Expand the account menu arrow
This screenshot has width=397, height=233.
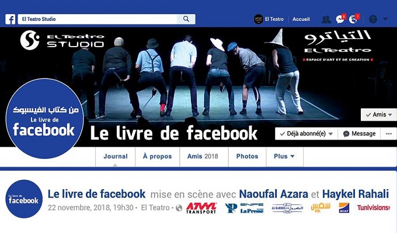[385, 19]
